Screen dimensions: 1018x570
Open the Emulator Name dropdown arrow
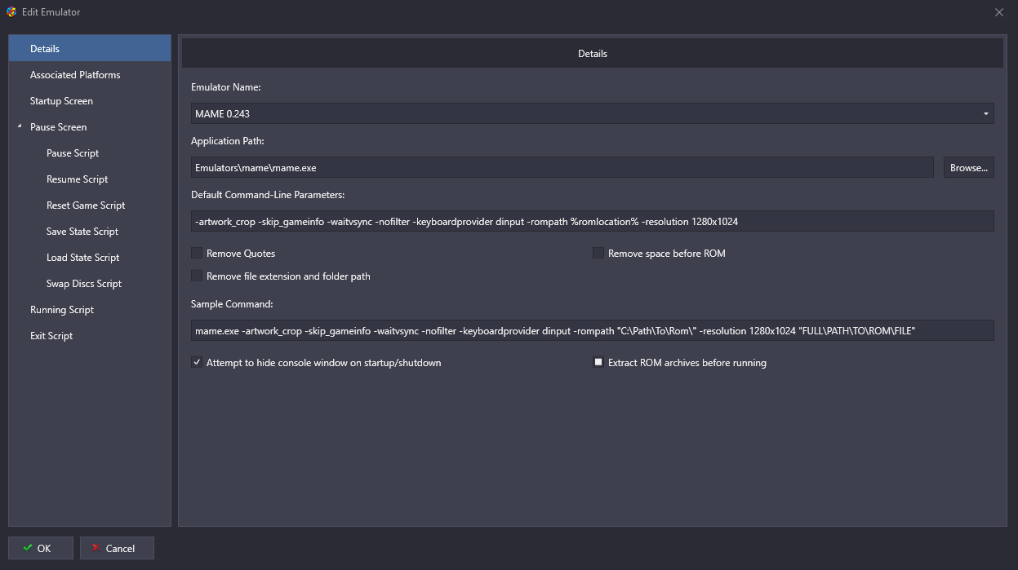click(x=986, y=113)
